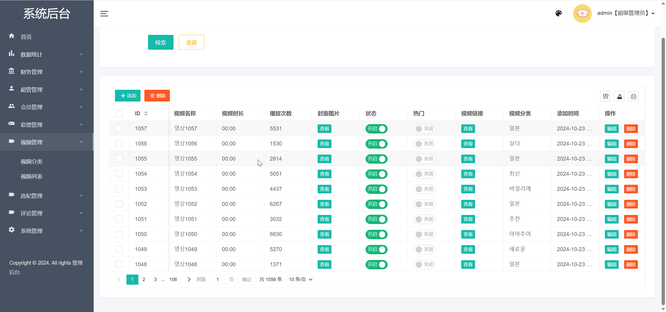Select the 评论管理 menu item
This screenshot has height=312, width=666.
[31, 213]
